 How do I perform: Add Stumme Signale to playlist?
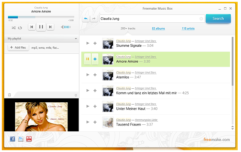coord(95,43)
